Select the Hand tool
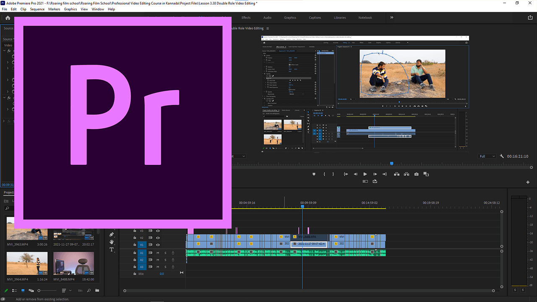537x302 pixels. click(x=112, y=242)
